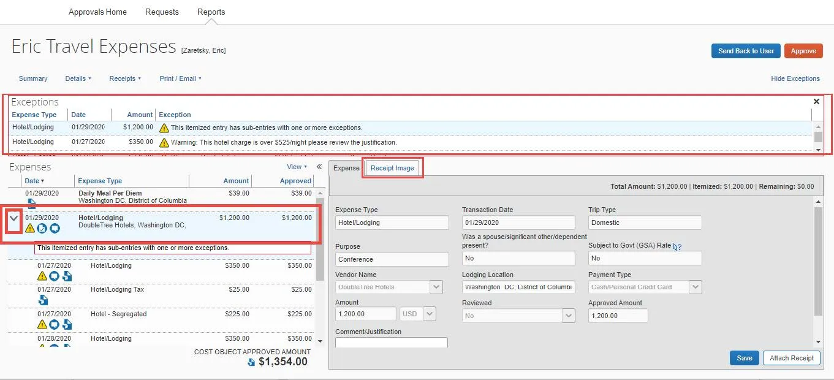Open the Requests menu item
This screenshot has width=834, height=380.
coord(162,12)
